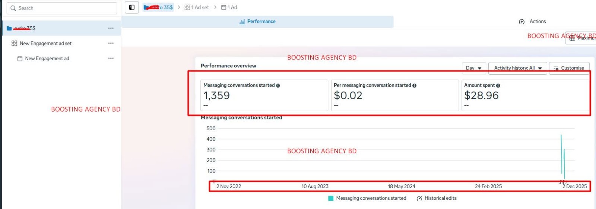Click the Actions upload-arrow icon
This screenshot has width=596, height=209.
pyautogui.click(x=522, y=22)
